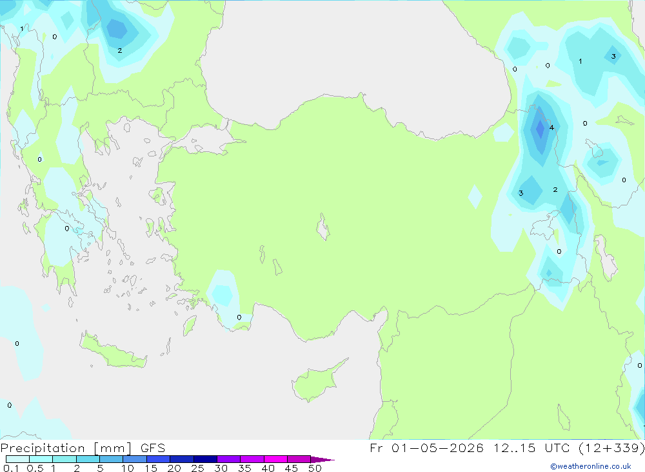Pick the 5–10 mm legend color swatch
This screenshot has width=645, height=472.
(111, 459)
